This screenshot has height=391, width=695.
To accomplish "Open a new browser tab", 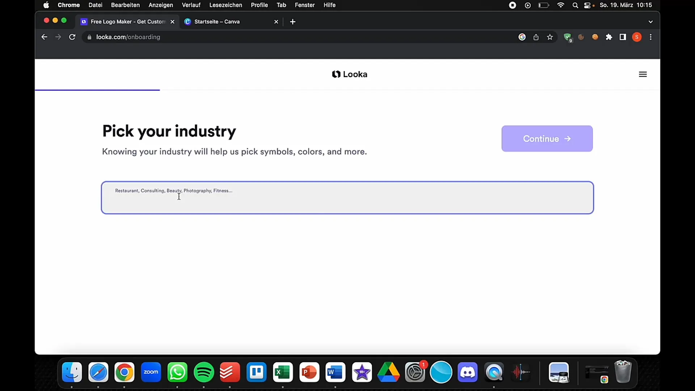I will coord(293,22).
